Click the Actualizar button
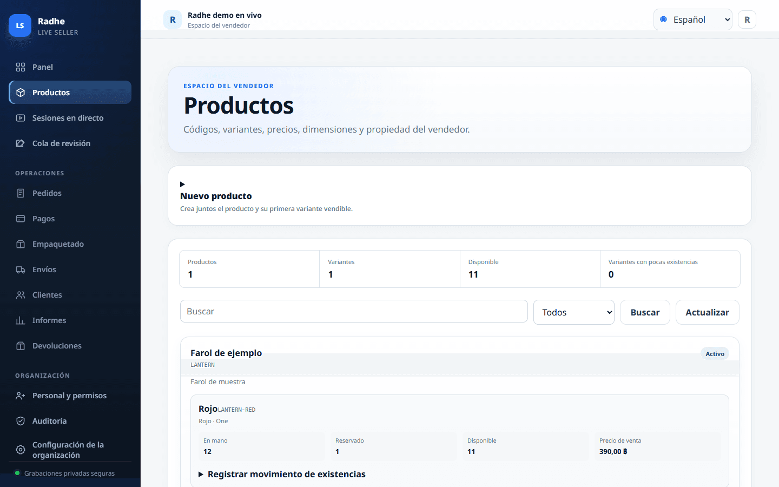 pos(707,312)
